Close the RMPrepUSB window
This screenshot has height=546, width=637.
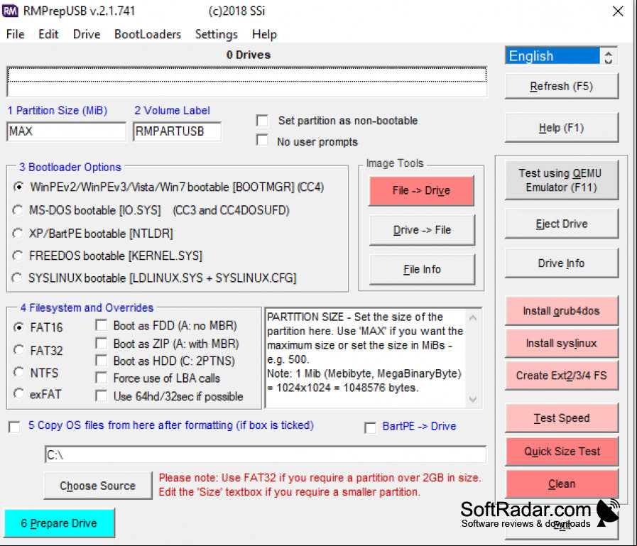(618, 11)
